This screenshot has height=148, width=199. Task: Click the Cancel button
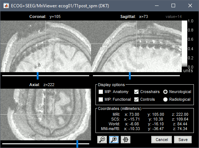click(x=162, y=140)
